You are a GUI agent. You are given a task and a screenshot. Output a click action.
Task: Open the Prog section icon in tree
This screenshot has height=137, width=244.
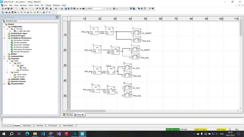(x=21, y=68)
